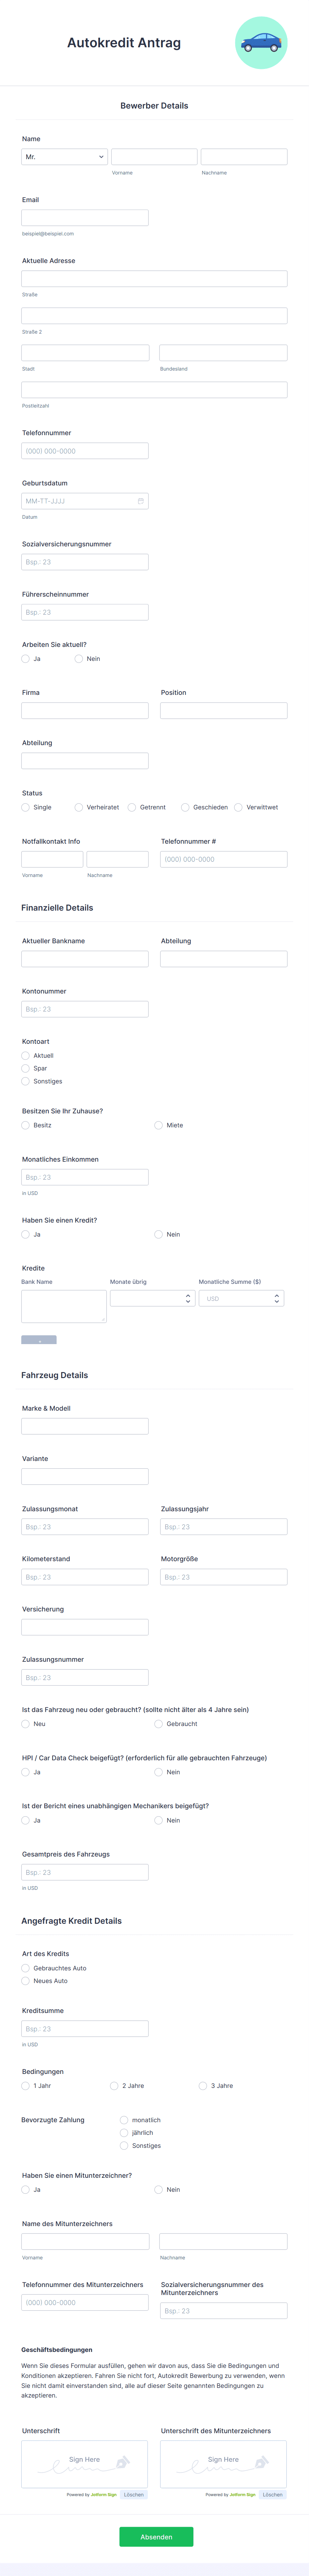309x2576 pixels.
Task: Click the Bank Name text area
Action: (x=64, y=1306)
